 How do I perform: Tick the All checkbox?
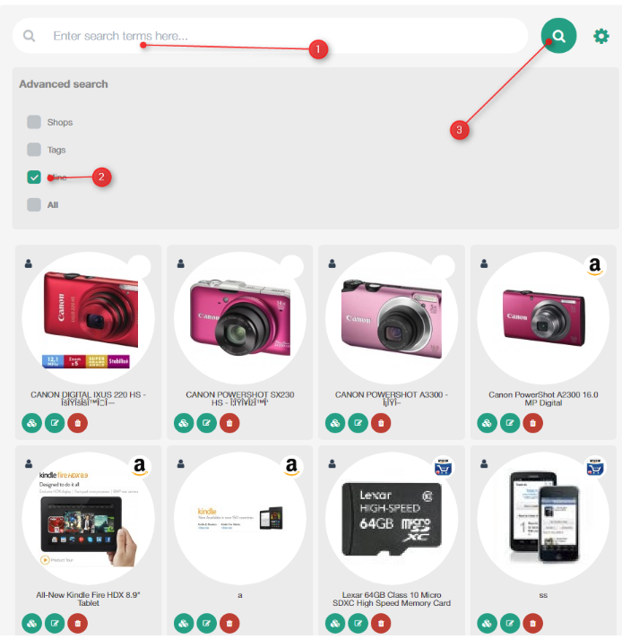[x=34, y=204]
